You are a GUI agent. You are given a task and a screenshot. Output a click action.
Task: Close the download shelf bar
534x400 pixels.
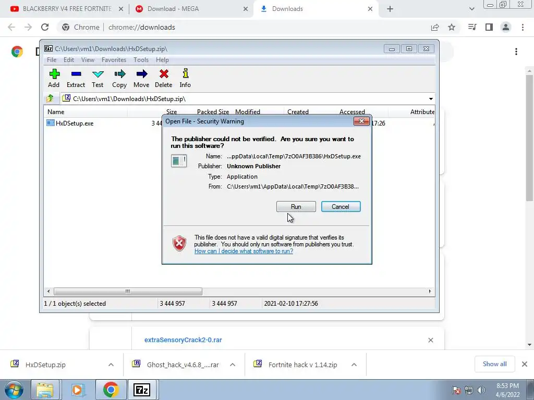[525, 364]
